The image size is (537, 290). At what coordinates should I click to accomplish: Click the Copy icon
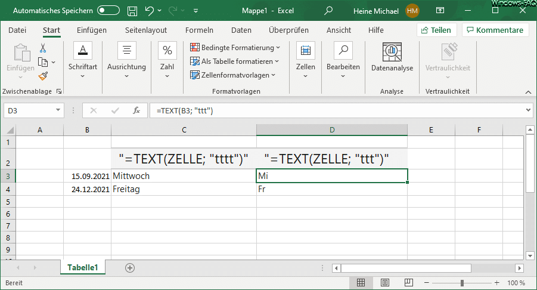click(43, 63)
